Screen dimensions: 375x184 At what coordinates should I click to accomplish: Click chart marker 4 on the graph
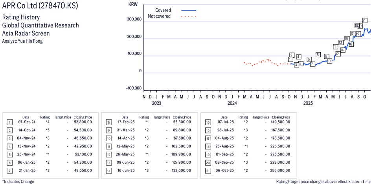pos(299,57)
